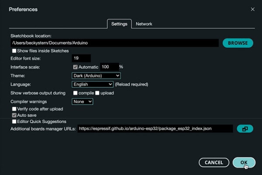
Task: Click the CANCEL button
Action: click(214, 162)
